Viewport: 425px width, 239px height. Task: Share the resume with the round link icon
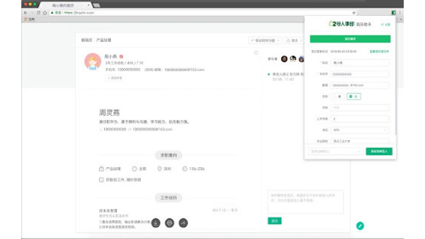coord(183,223)
